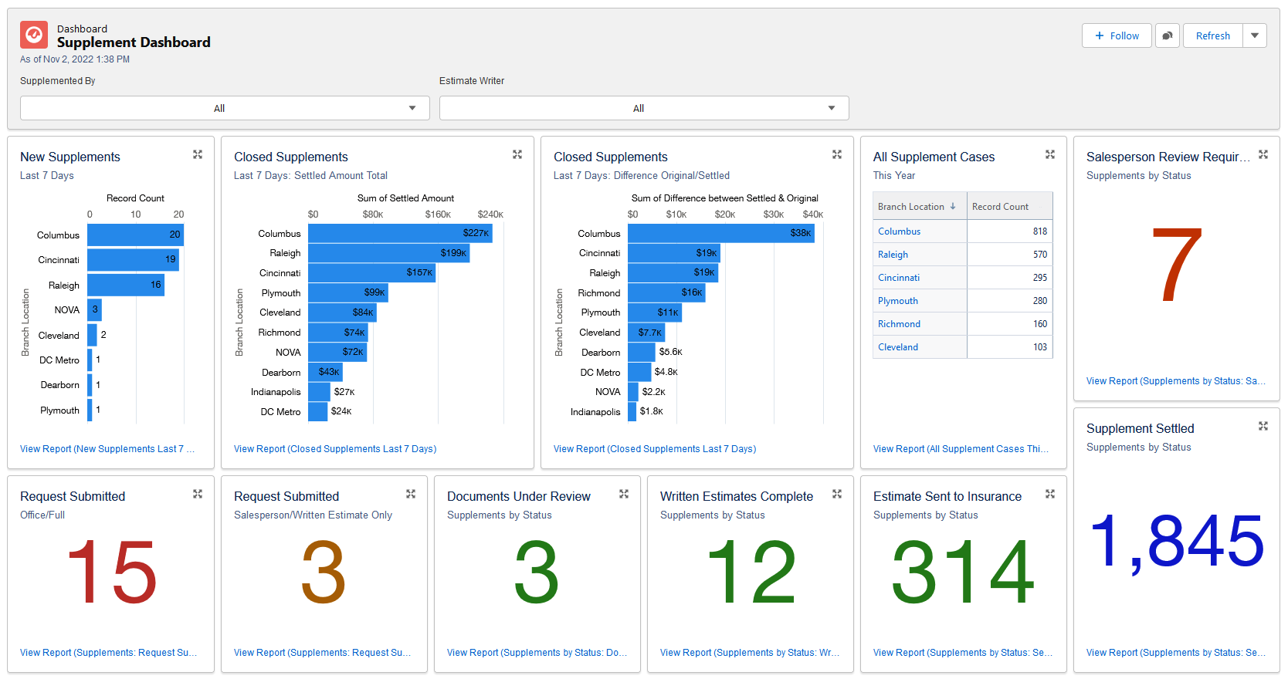The height and width of the screenshot is (679, 1288).
Task: Click the Columbus bar in New Supplements chart
Action: [135, 235]
